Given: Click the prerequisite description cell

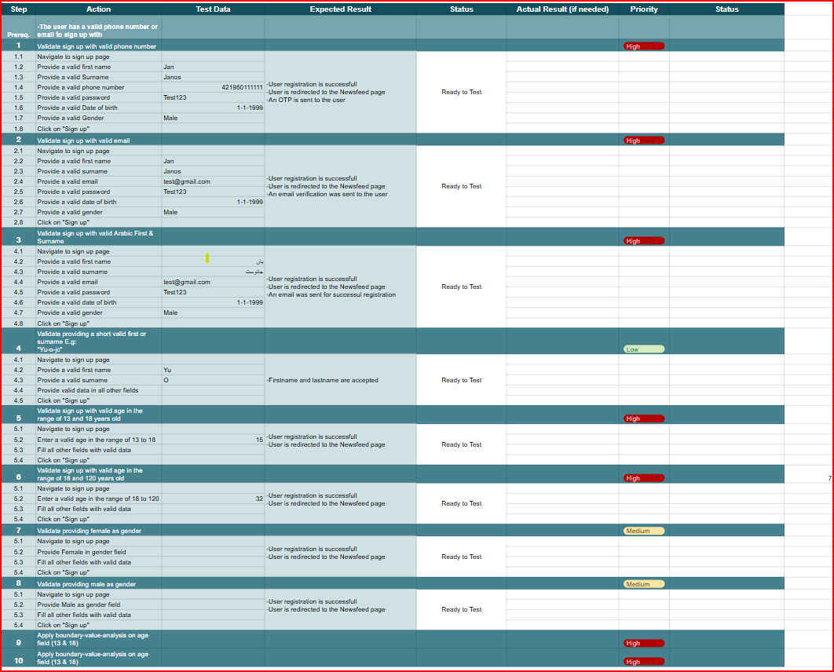Looking at the screenshot, I should (98, 31).
